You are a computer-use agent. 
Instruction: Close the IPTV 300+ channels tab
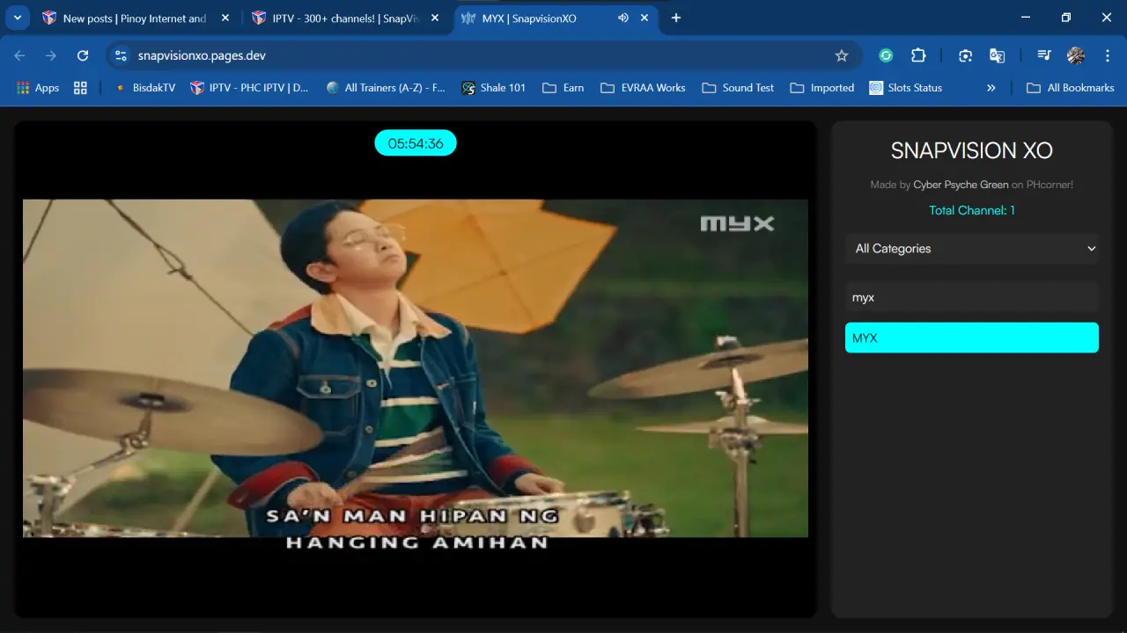tap(435, 18)
